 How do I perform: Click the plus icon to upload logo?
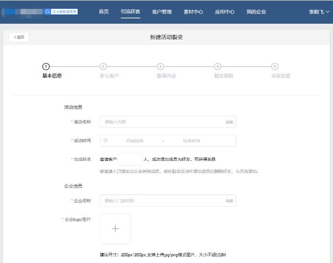pos(115,229)
